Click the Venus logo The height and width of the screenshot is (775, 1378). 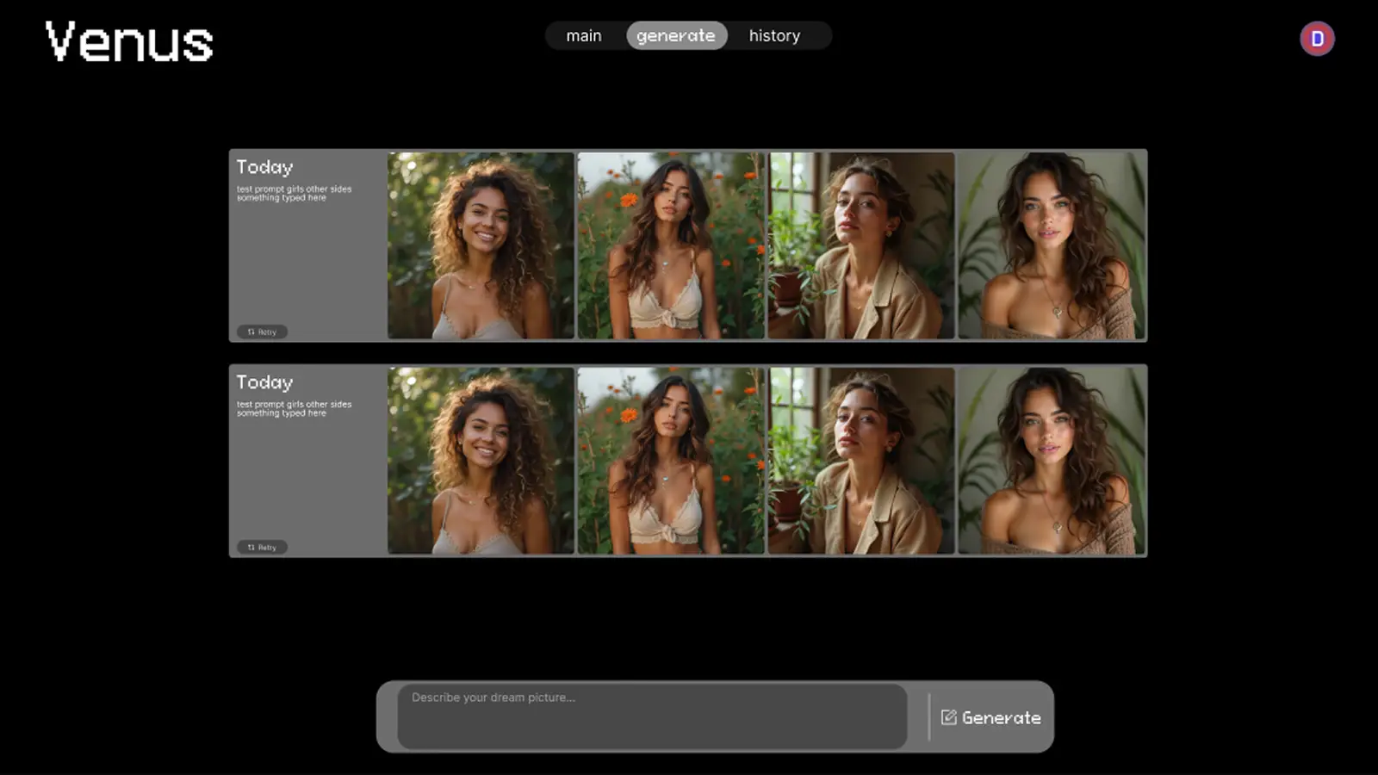[129, 42]
